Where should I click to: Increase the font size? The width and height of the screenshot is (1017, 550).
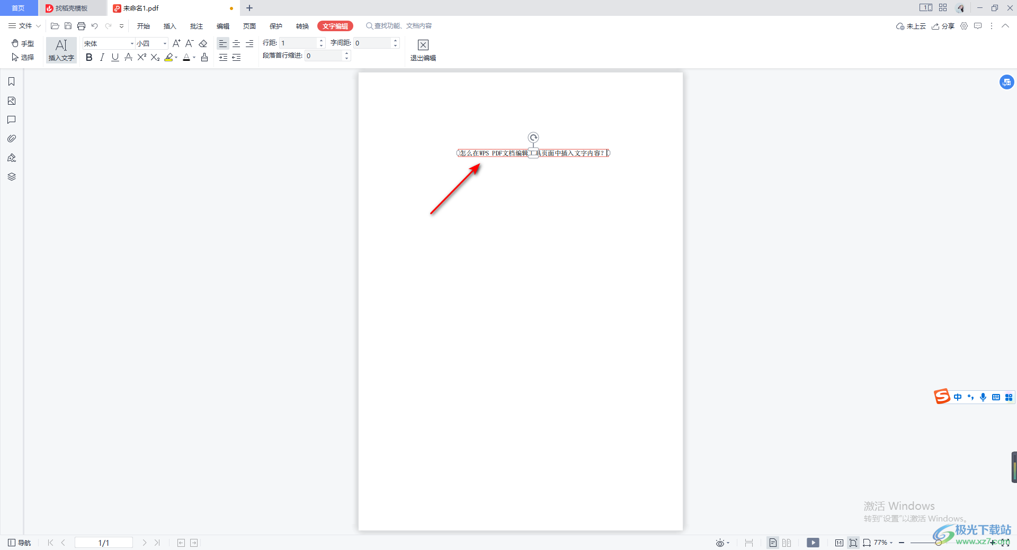point(176,43)
